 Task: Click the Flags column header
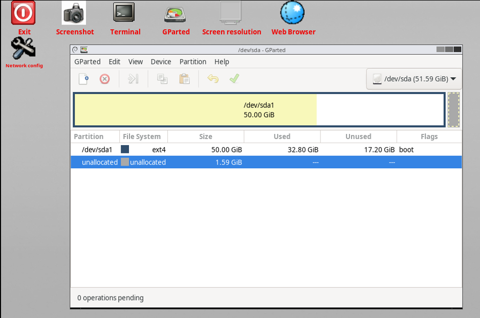[429, 137]
